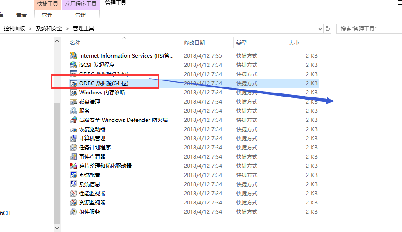Open the 快捷工具 ribbon tab
The image size is (402, 232).
click(x=48, y=4)
